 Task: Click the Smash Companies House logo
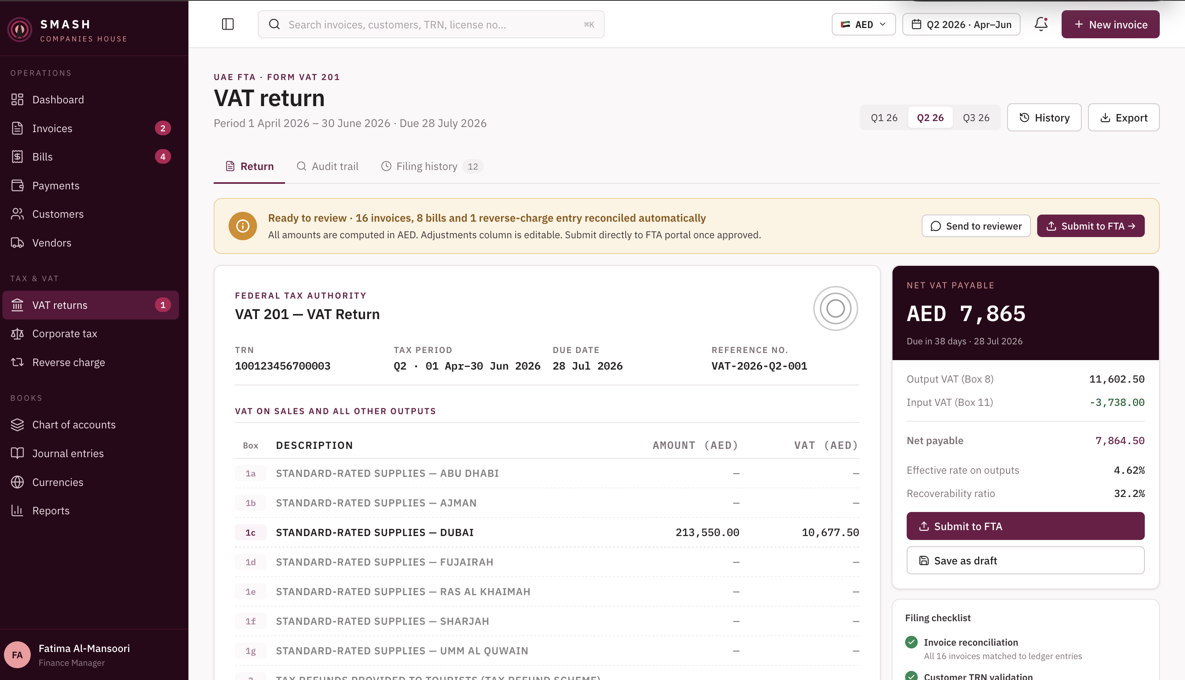click(20, 30)
